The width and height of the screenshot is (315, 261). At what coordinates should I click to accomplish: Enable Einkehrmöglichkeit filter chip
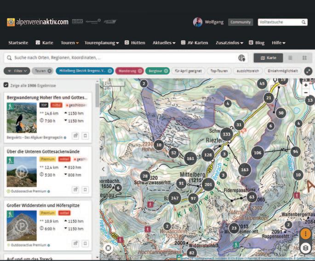point(283,71)
